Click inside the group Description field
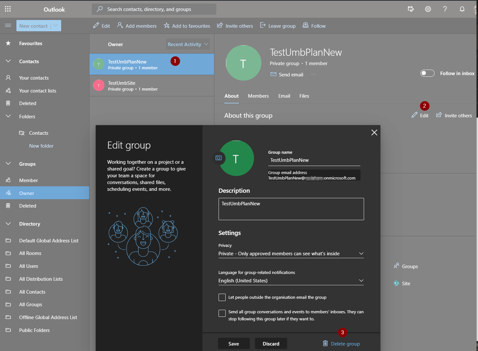 point(291,209)
